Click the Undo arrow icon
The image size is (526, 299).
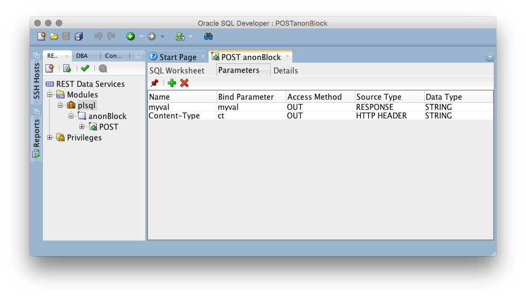(x=98, y=36)
